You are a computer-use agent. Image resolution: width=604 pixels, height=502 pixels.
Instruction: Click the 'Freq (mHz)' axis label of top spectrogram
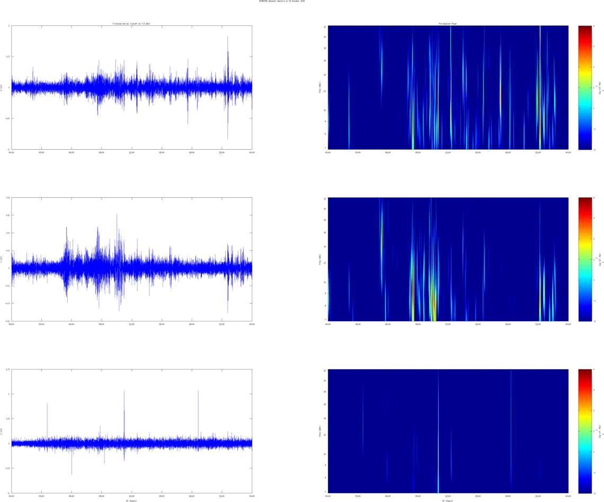click(319, 88)
